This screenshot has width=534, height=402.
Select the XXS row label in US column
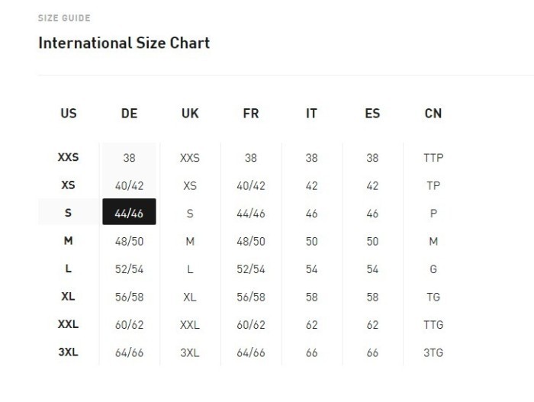69,157
